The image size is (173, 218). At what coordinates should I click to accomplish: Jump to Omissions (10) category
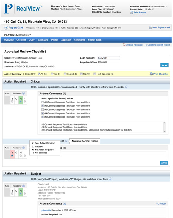point(33,28)
